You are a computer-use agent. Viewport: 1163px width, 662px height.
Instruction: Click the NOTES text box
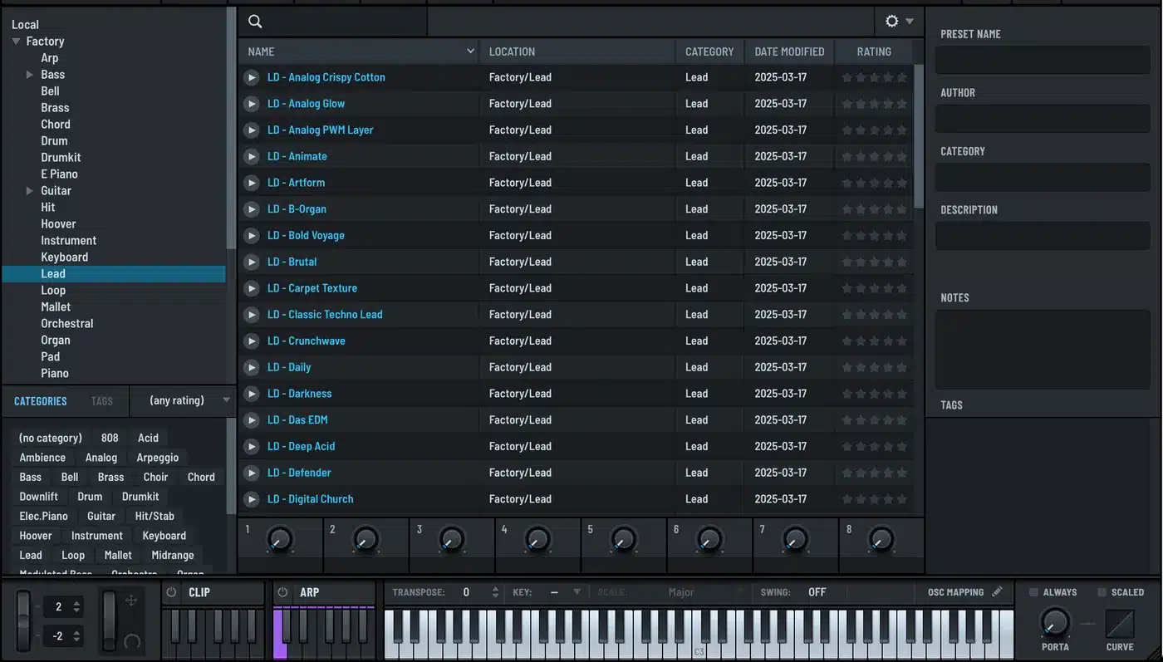pyautogui.click(x=1044, y=350)
